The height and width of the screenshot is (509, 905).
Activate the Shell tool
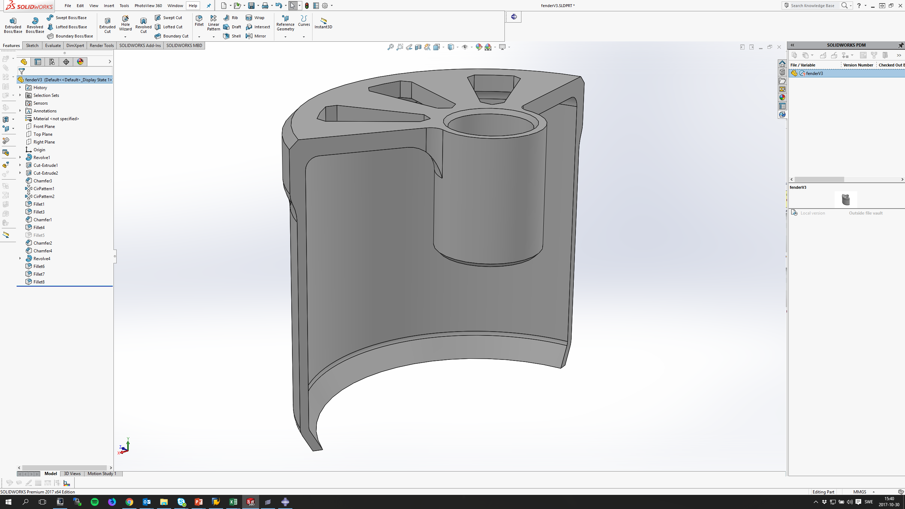(x=232, y=36)
